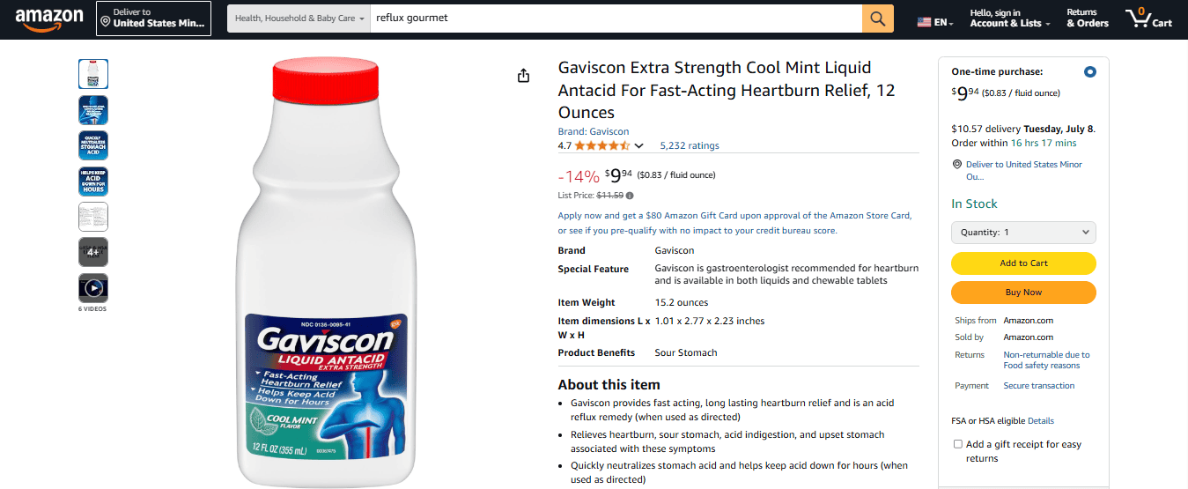Click the delivery location pin icon

click(x=957, y=165)
